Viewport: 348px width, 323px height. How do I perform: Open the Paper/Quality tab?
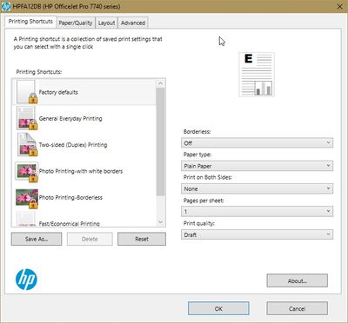point(76,23)
